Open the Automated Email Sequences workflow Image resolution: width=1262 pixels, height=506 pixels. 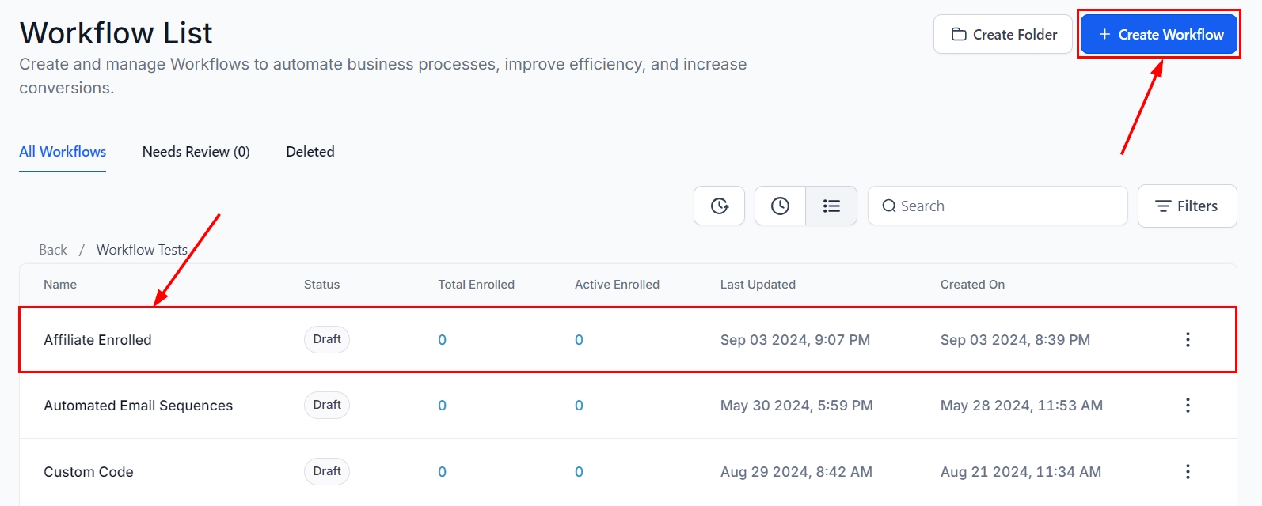[x=138, y=406]
